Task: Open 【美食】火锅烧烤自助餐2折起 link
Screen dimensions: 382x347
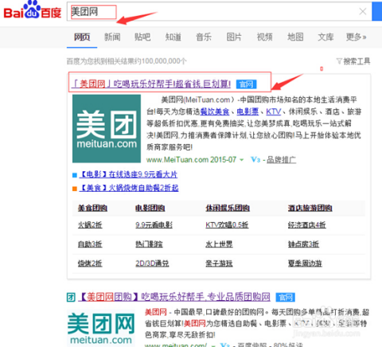Action: tap(129, 188)
